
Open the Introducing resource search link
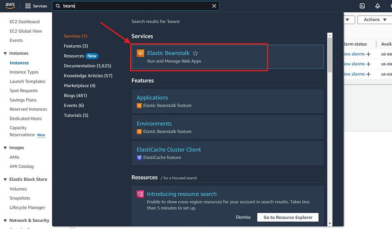pyautogui.click(x=182, y=194)
